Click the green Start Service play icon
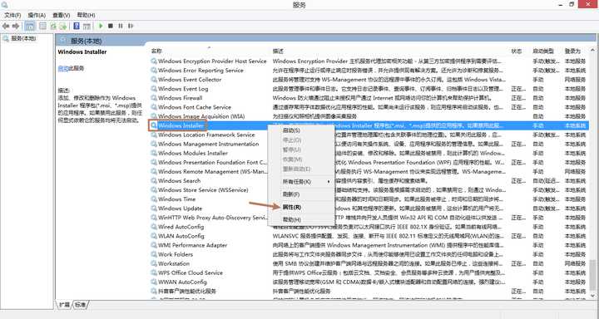 [101, 26]
